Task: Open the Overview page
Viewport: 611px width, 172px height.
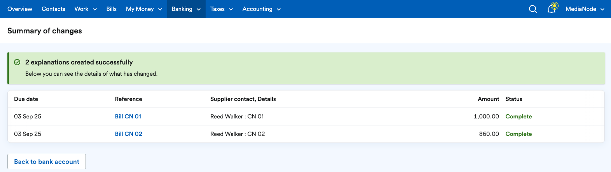Action: click(20, 9)
